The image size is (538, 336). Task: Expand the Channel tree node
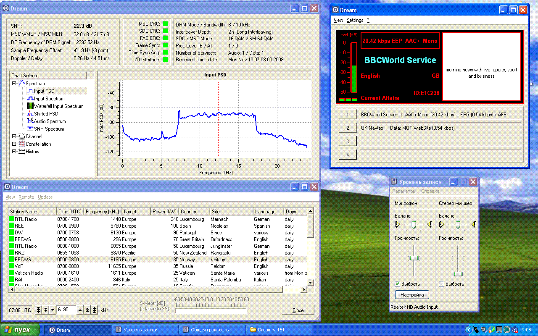click(x=14, y=136)
